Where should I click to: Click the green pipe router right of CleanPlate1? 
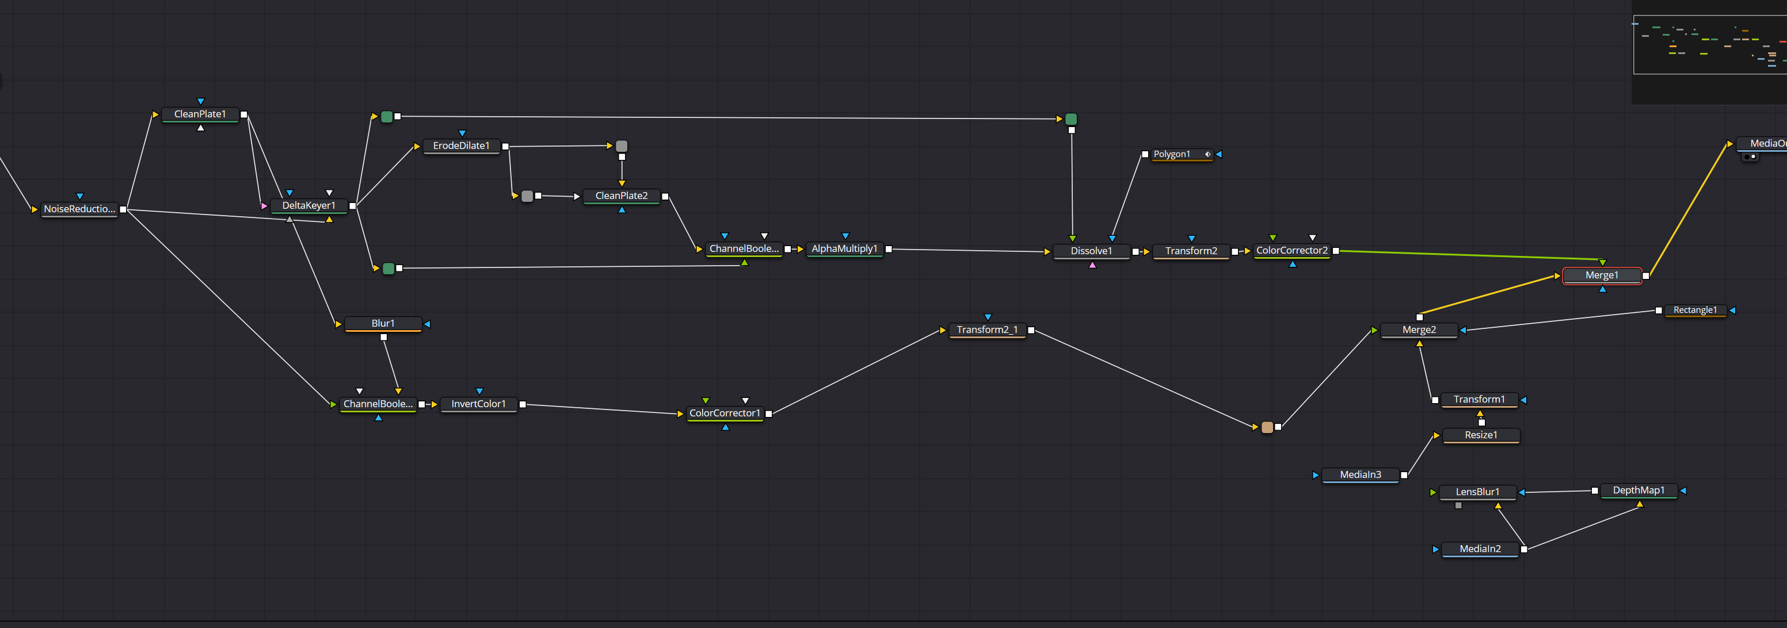click(x=387, y=116)
